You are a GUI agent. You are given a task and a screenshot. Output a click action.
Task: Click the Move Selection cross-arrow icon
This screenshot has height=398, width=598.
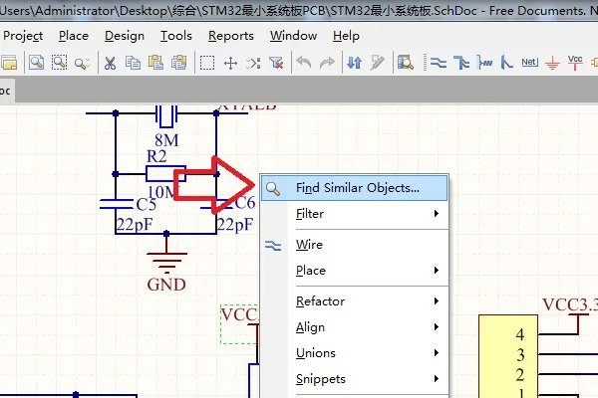pyautogui.click(x=230, y=63)
